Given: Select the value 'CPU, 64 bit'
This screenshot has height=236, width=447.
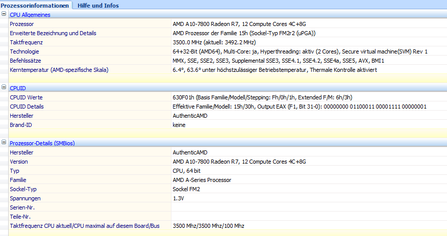Looking at the screenshot, I should click(186, 171).
